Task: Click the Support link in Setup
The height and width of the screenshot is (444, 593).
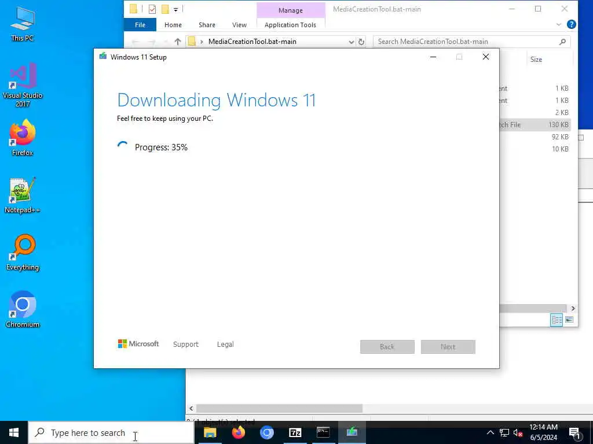Action: 186,345
